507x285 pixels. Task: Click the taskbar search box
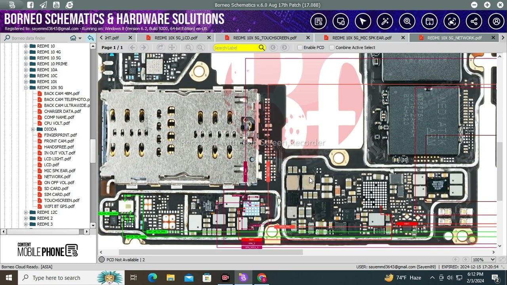coord(72,277)
